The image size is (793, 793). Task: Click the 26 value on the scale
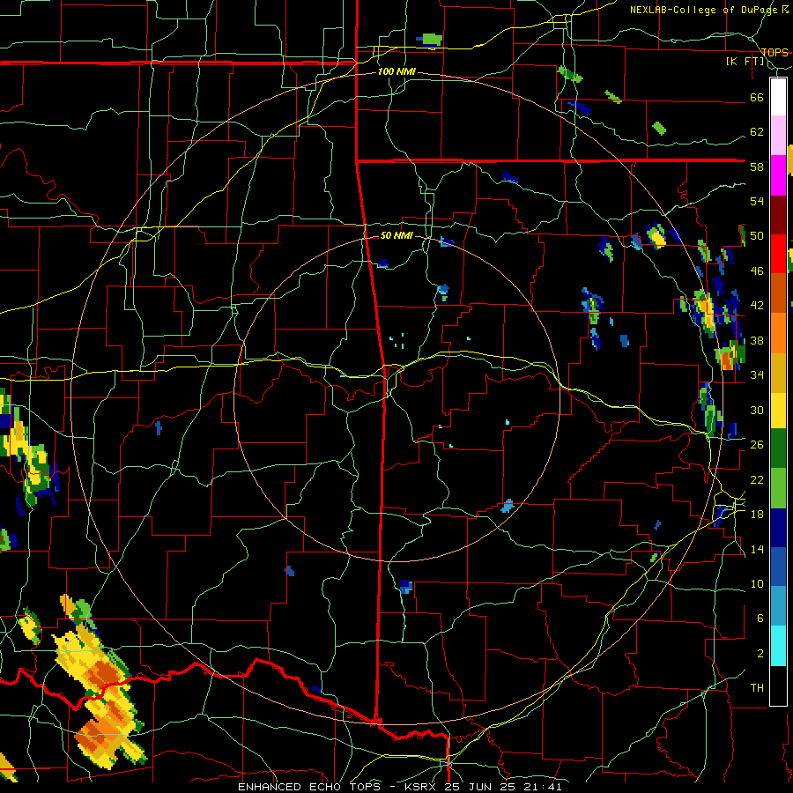coord(757,445)
